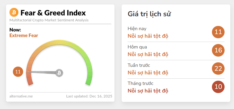This screenshot has height=109, width=234.
Task: Click the Last updated Dec 16, 2025 text
Action: coord(89,96)
